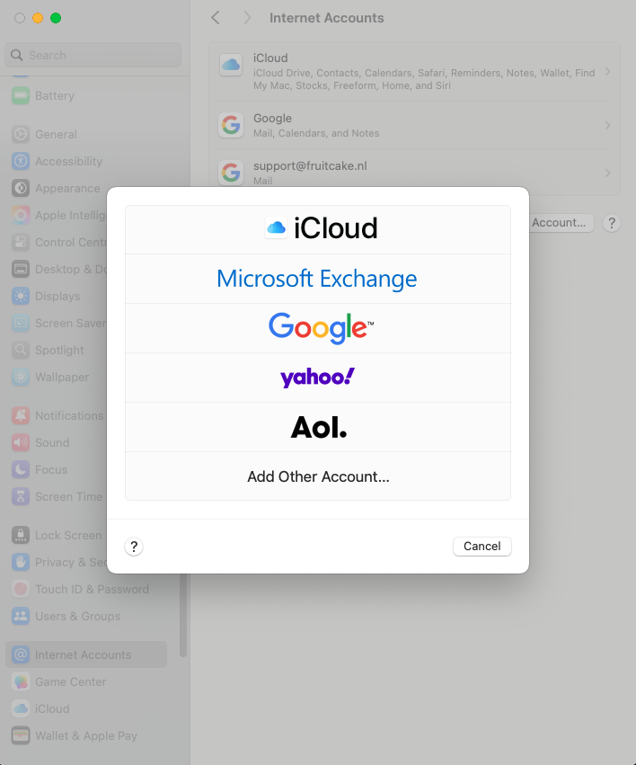Choose the Aol account provider logo

[x=318, y=427]
